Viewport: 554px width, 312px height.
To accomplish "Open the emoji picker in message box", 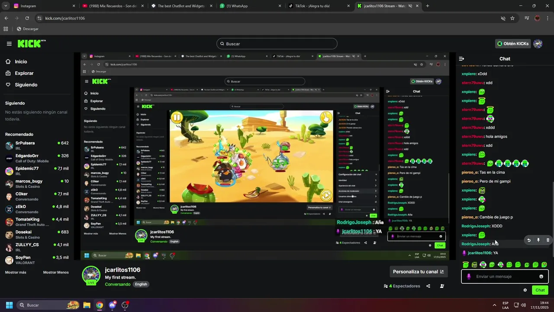I will tap(541, 276).
